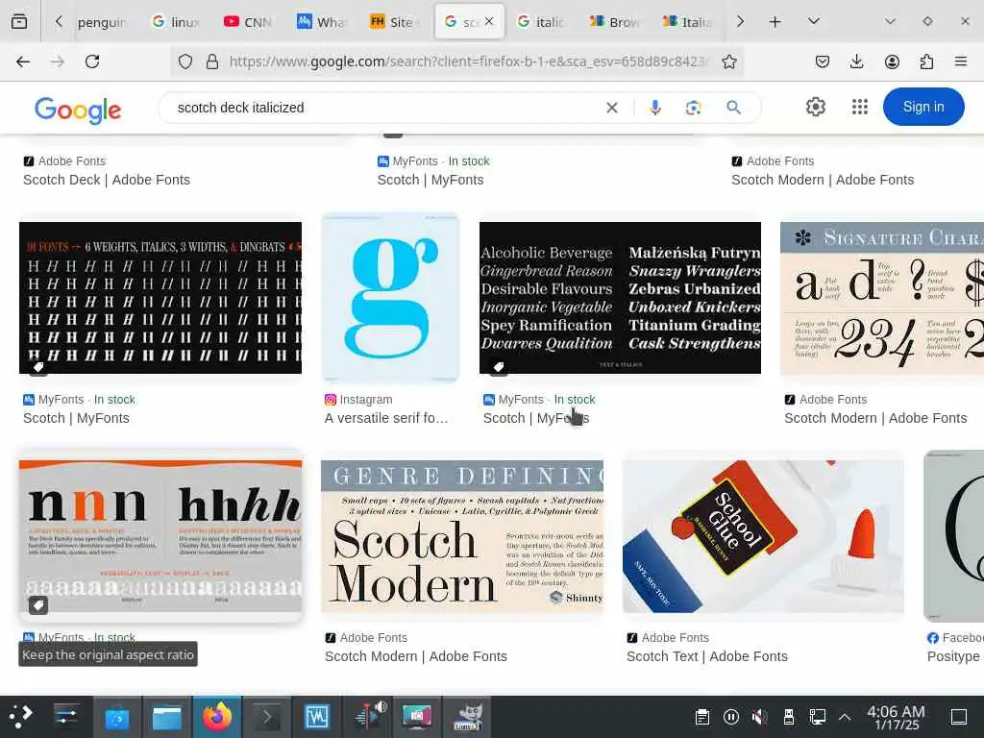
Task: Open the Alcoholic Beverage specimen thumbnail
Action: (620, 298)
